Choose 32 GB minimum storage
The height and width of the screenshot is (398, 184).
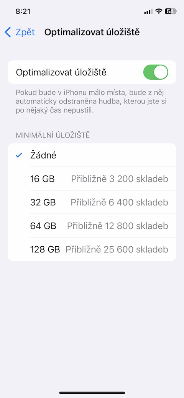(92, 202)
